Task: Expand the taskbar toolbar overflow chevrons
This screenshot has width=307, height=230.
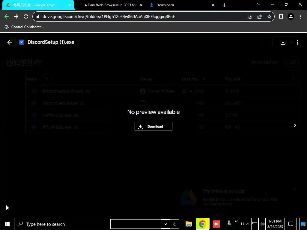Action: pos(236,221)
